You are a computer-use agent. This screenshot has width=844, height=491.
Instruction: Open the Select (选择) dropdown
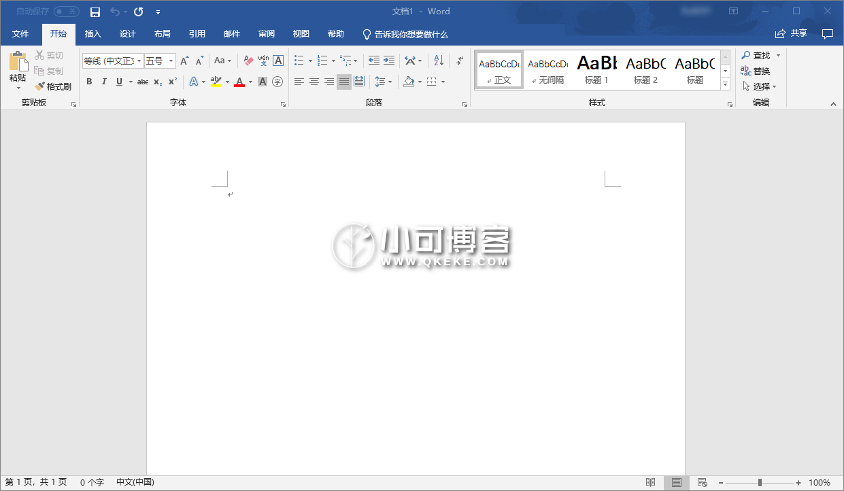(x=759, y=86)
